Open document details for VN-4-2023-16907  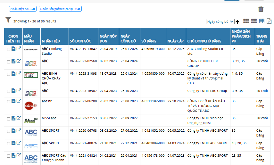tap(13, 91)
